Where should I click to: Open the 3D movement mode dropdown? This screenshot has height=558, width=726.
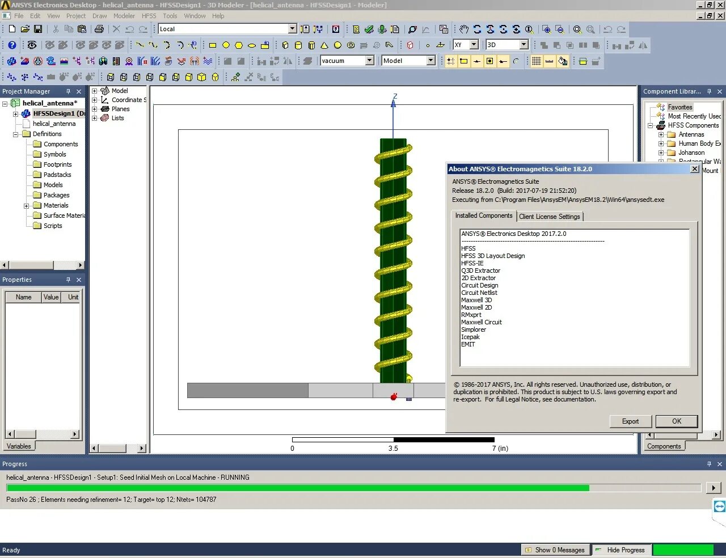coord(524,45)
